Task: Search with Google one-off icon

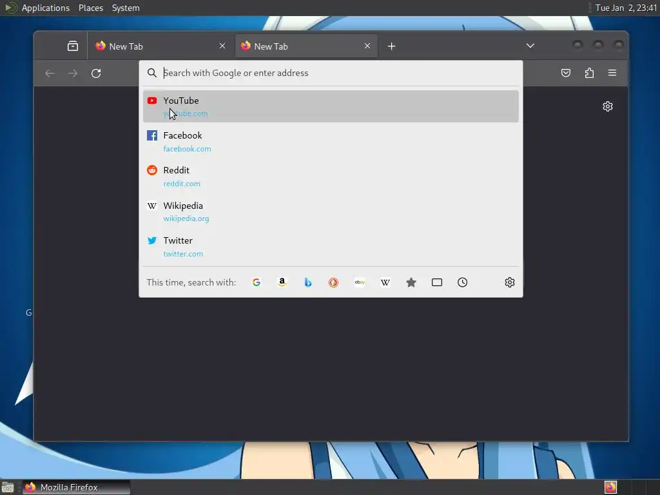Action: pos(257,282)
